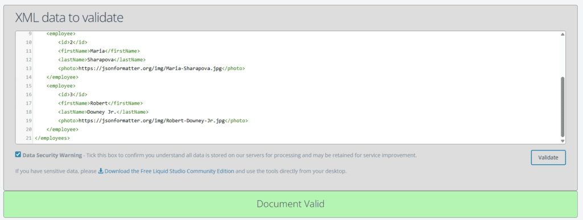Click the closing employee tag on line 14
Screen dimensions: 583x220
coord(63,77)
